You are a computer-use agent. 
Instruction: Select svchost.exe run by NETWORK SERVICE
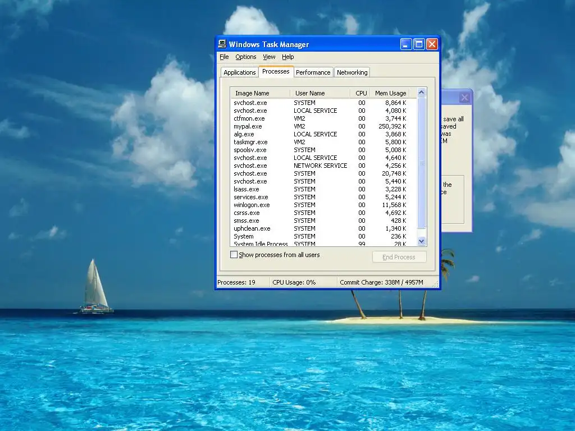coord(324,166)
